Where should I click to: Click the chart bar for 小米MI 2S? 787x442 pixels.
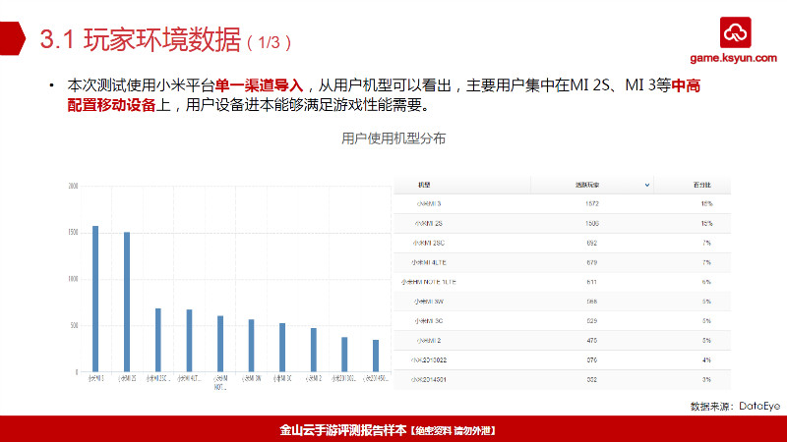point(127,302)
